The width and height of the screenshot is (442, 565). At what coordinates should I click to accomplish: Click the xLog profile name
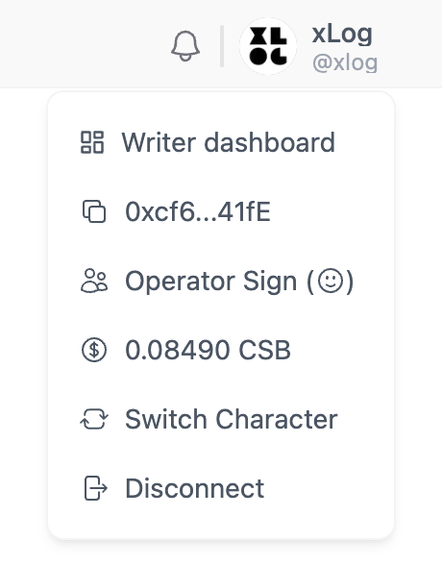click(x=342, y=35)
